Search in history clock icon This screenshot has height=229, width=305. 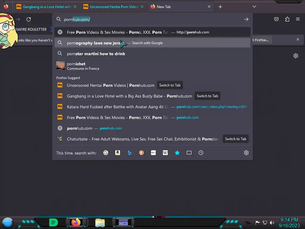tap(201, 153)
